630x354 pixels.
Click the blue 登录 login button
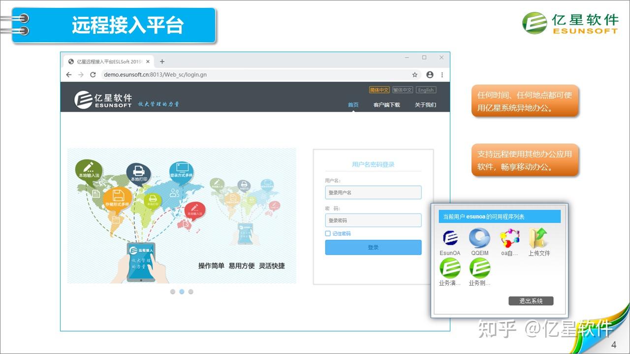coord(373,247)
